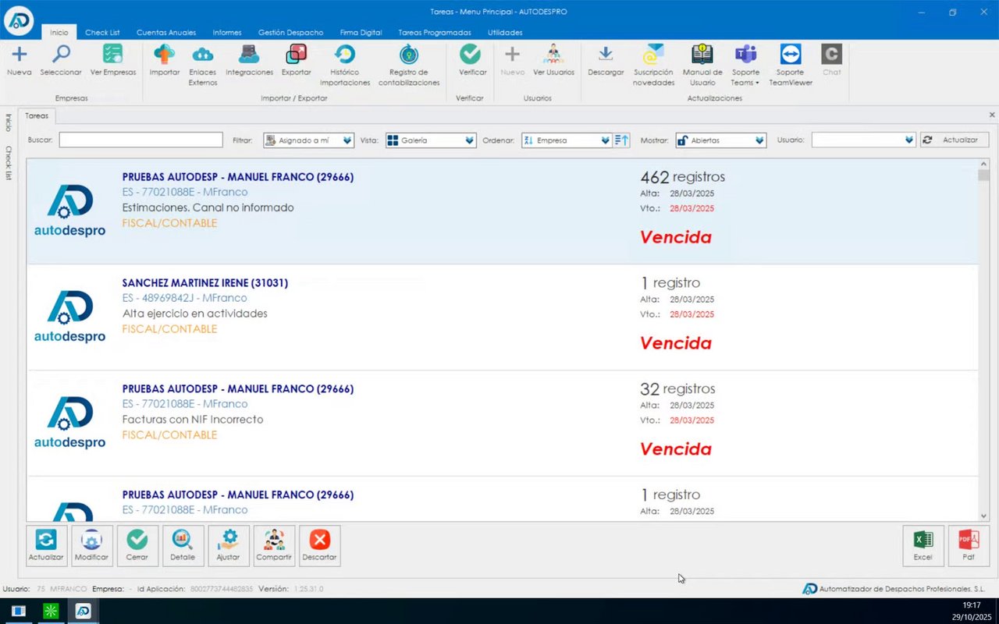
Task: Click the Descartar red X button
Action: tap(319, 545)
